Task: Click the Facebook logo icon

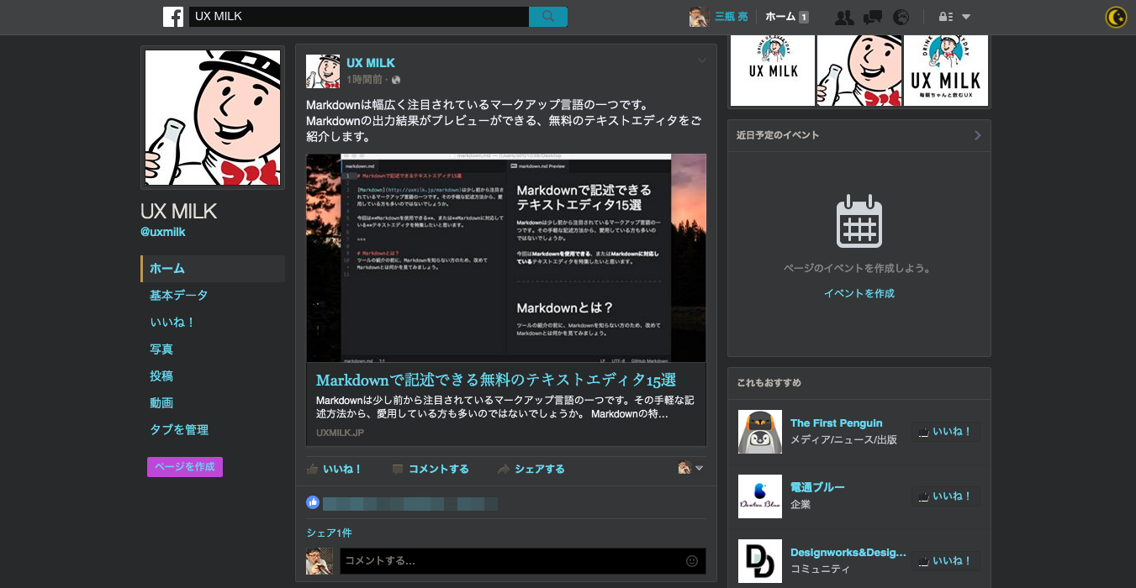Action: tap(173, 17)
